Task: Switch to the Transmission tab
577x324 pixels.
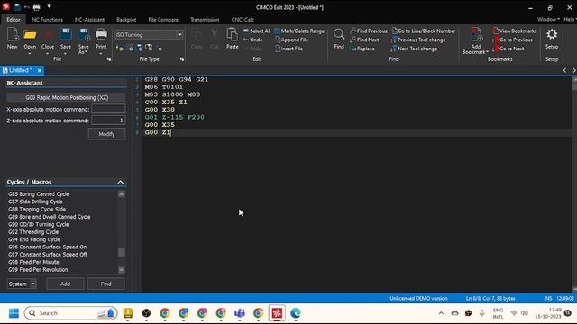Action: [x=205, y=20]
